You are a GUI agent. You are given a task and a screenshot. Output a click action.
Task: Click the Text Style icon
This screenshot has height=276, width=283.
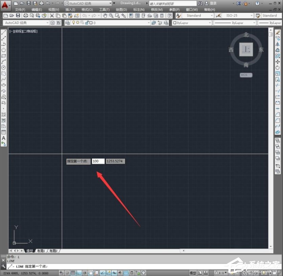[178, 16]
